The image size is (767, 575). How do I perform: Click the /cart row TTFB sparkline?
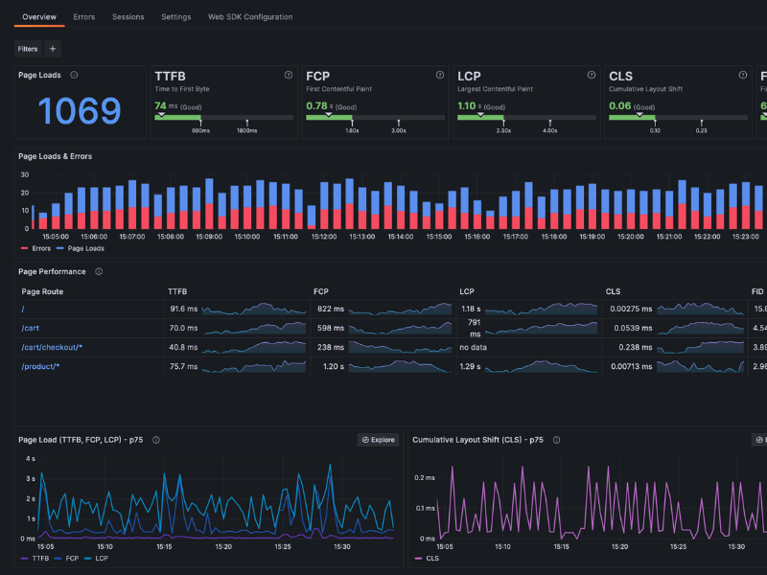tap(254, 328)
